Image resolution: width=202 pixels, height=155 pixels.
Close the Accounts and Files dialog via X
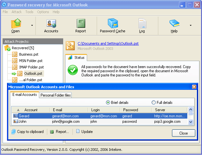click(x=194, y=87)
